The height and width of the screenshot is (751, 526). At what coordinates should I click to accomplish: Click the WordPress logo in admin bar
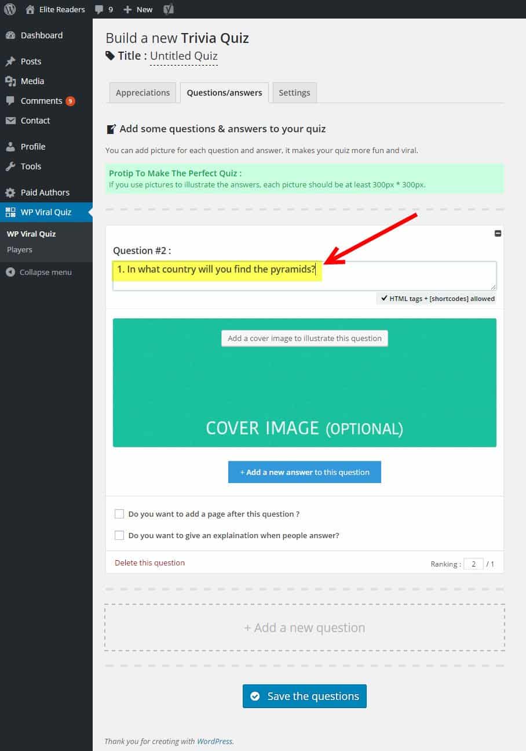point(10,9)
